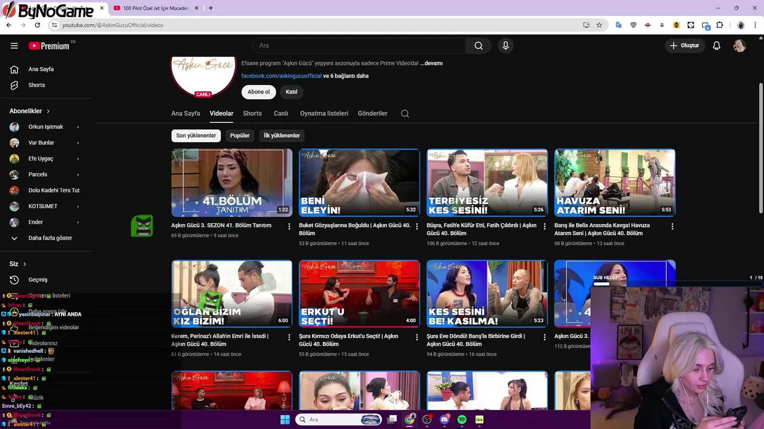The height and width of the screenshot is (429, 764).
Task: Click the Abone ol button
Action: [259, 92]
